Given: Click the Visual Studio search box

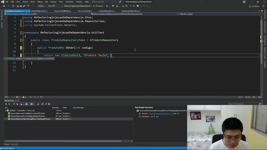Looking at the screenshot, I should (x=106, y=2).
